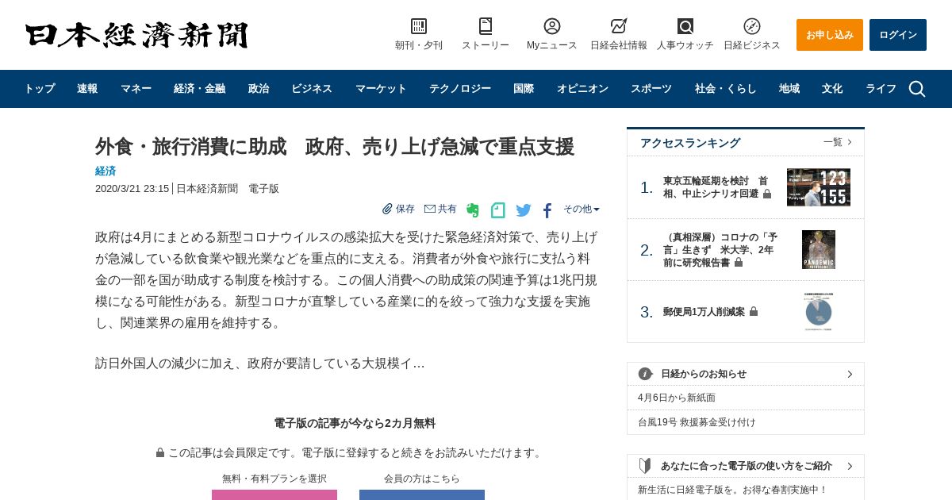Image resolution: width=952 pixels, height=500 pixels.
Task: Click PANDEMIC thumbnail for rank 2 article
Action: pyautogui.click(x=819, y=249)
